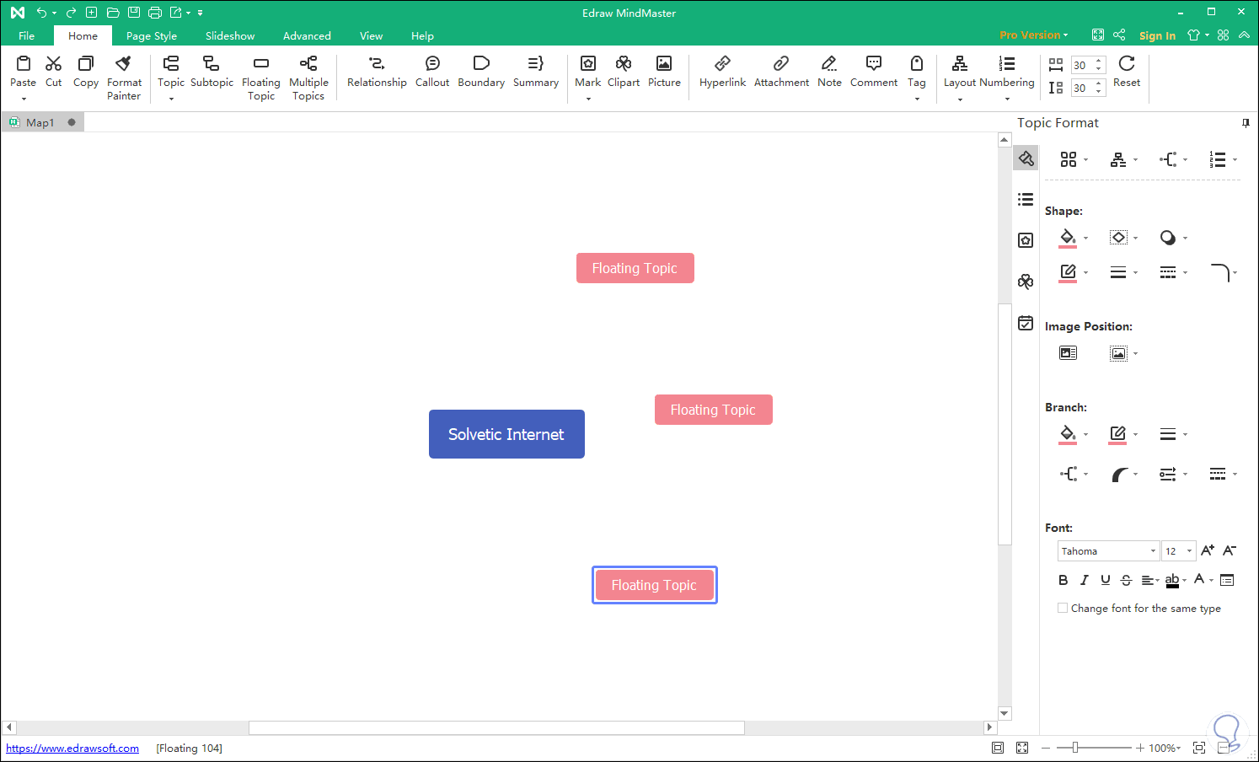Click the Paste icon in the ribbon

pos(24,64)
